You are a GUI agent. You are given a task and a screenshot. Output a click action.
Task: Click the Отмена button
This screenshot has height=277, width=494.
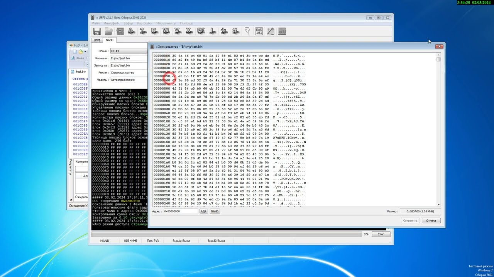431,220
